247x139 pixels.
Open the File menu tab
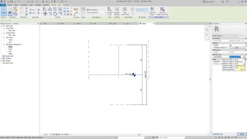(3, 5)
